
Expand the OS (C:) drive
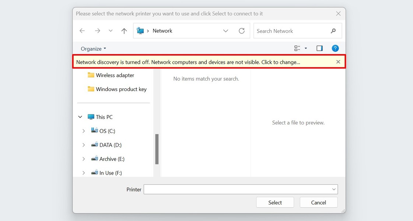pos(83,131)
